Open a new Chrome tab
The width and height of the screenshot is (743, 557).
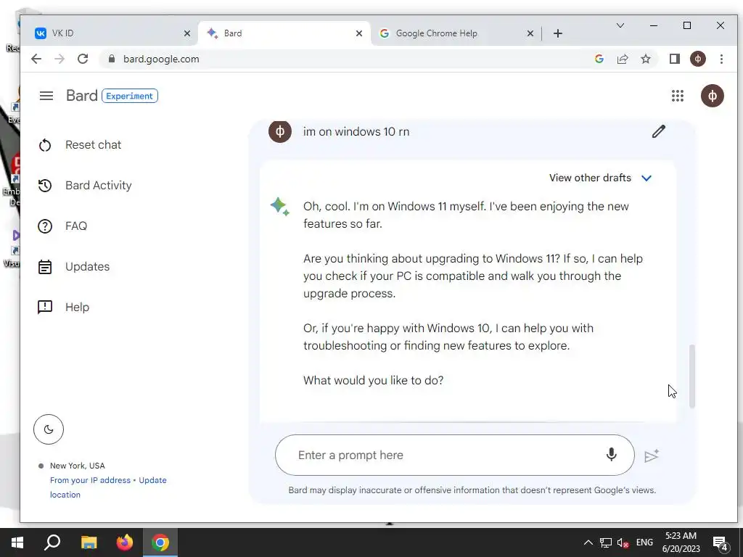pos(558,33)
